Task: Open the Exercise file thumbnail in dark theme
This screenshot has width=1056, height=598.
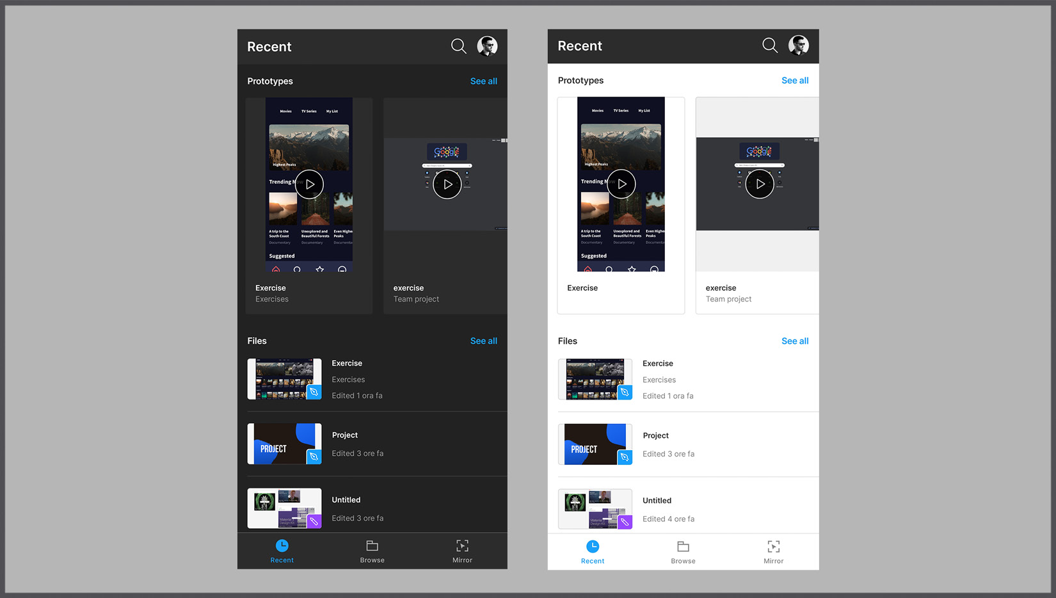Action: pyautogui.click(x=284, y=379)
